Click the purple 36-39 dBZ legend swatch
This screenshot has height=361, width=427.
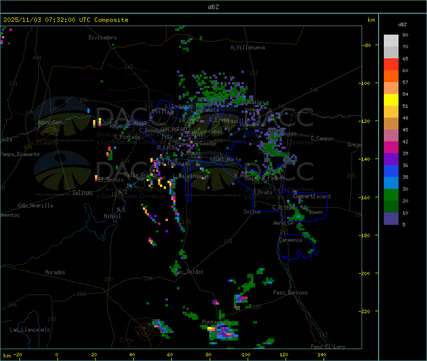[x=391, y=159]
